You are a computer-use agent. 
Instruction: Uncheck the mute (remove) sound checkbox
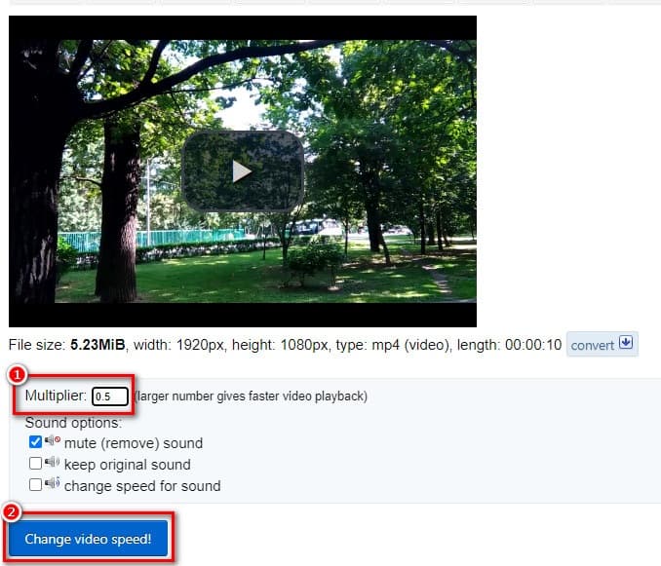(x=35, y=441)
